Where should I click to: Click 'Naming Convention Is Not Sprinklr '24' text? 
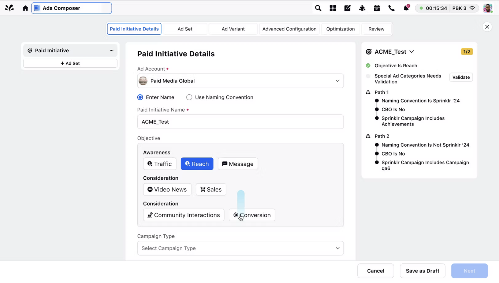click(x=425, y=145)
